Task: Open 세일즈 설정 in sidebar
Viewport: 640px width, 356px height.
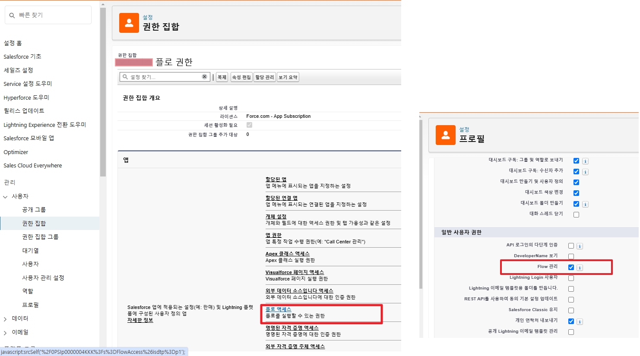Action: 18,70
